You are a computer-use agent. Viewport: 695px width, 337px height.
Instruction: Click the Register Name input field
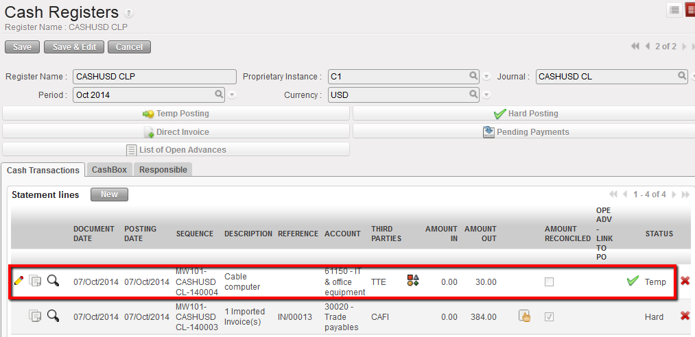[153, 77]
